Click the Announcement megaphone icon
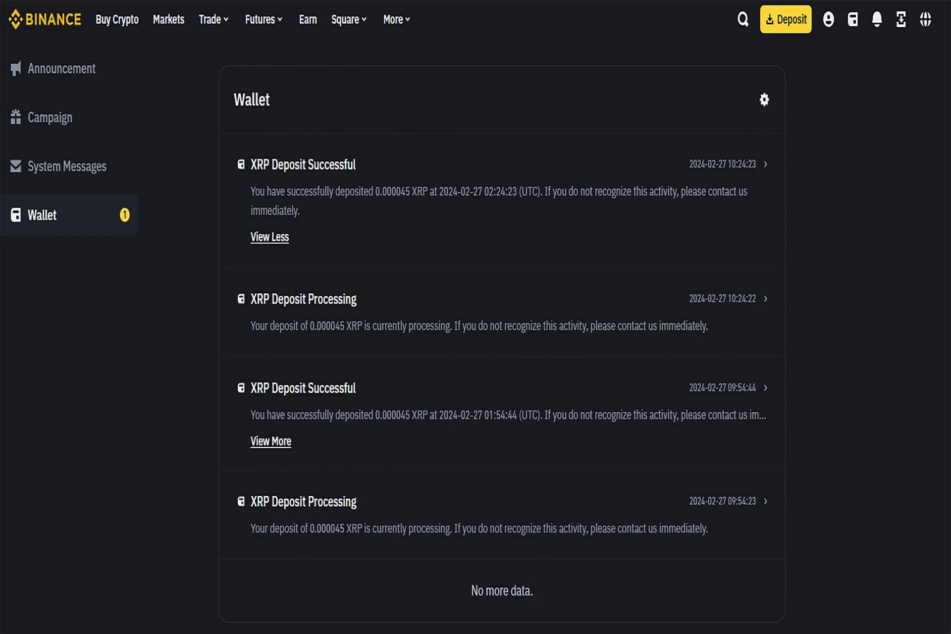Screen dimensions: 951x634 click(16, 68)
